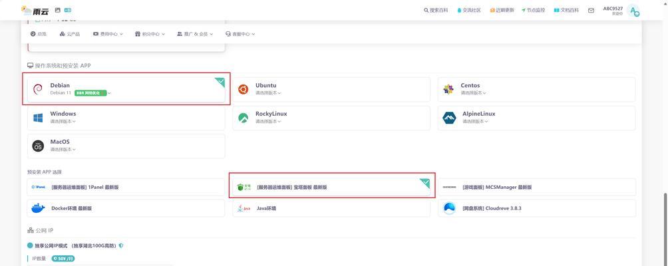Click the Java logo icon
668x266 pixels.
244,209
